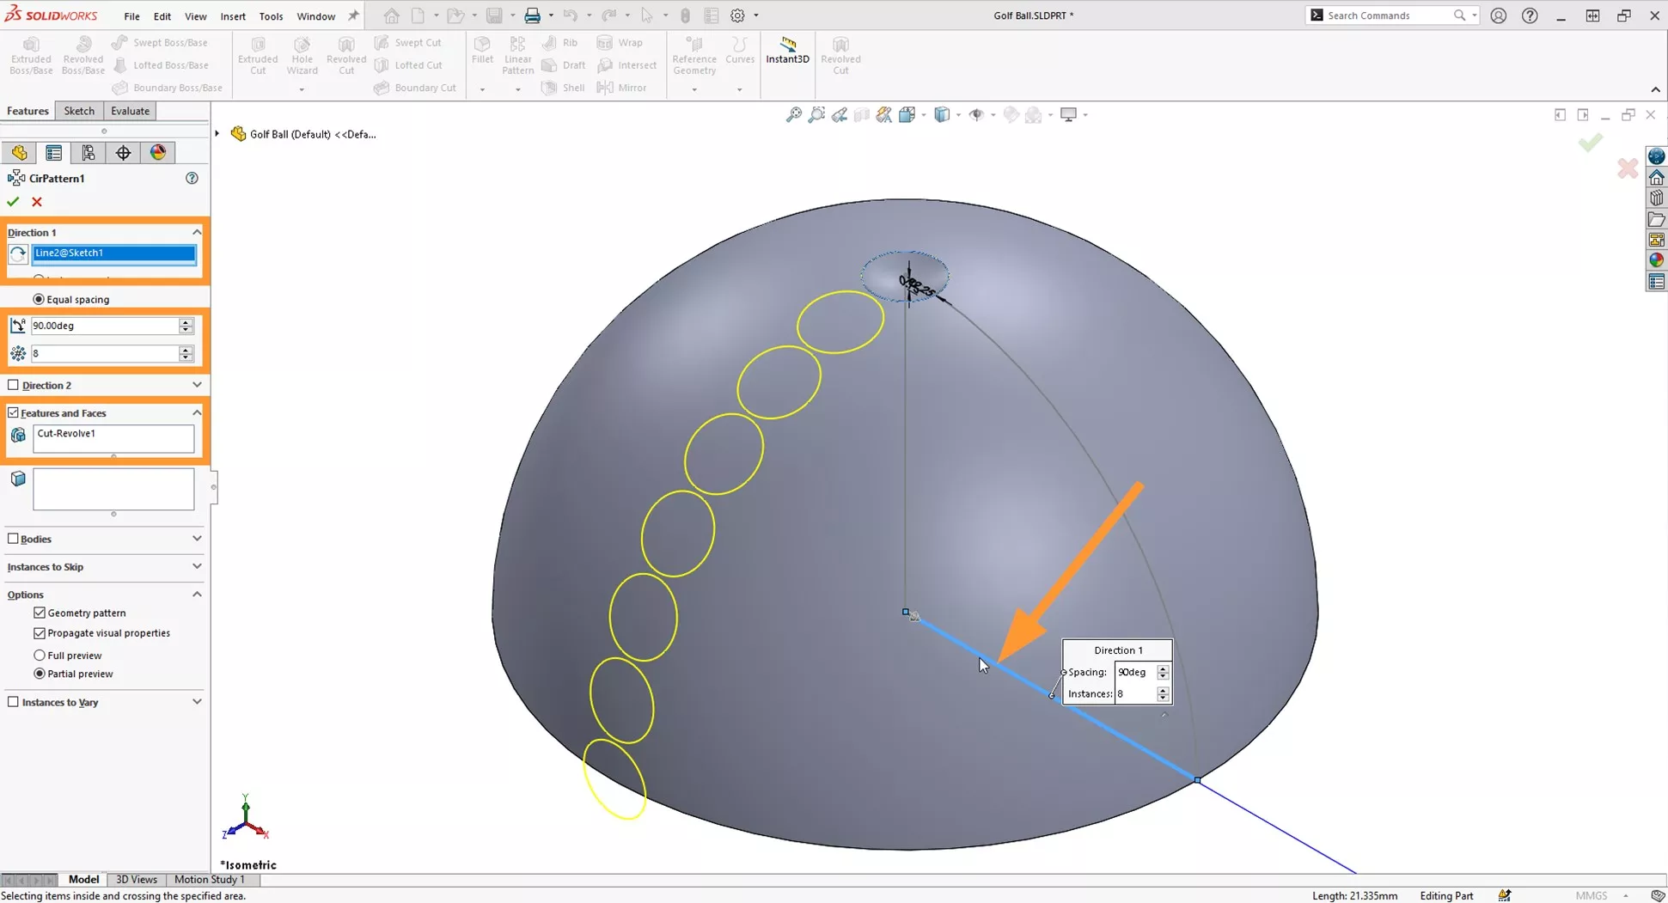Enable the Full preview option

[40, 655]
